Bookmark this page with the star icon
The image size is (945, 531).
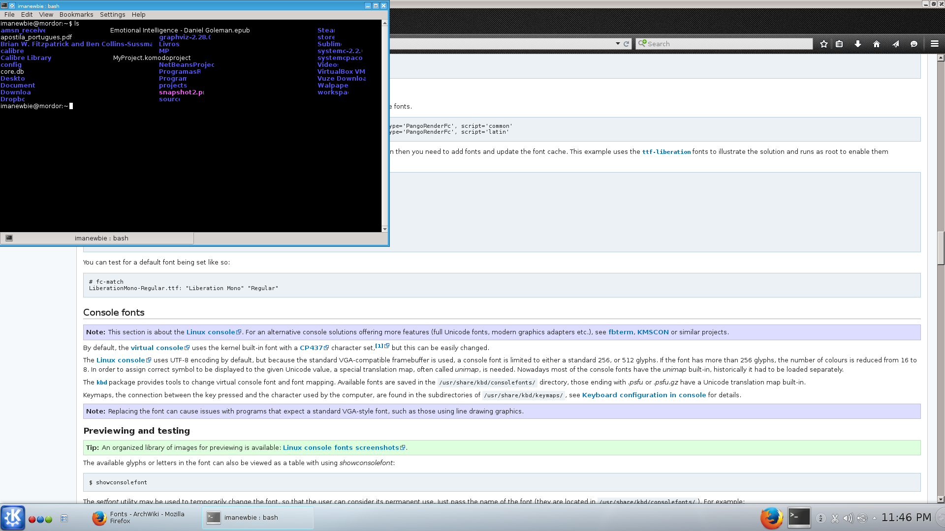(824, 44)
